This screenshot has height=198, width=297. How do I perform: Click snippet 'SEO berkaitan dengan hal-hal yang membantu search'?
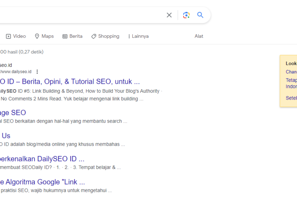[62, 121]
